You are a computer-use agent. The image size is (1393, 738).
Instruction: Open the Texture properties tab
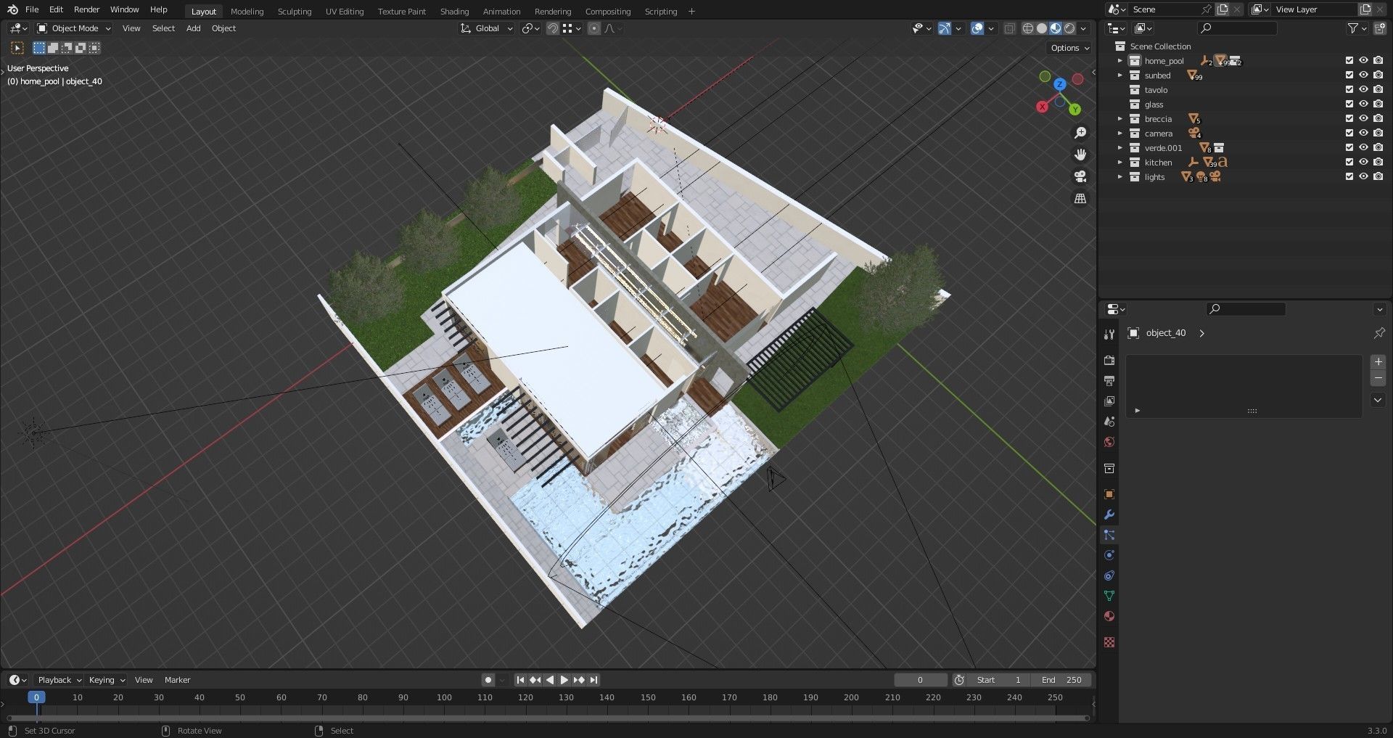click(x=1109, y=642)
